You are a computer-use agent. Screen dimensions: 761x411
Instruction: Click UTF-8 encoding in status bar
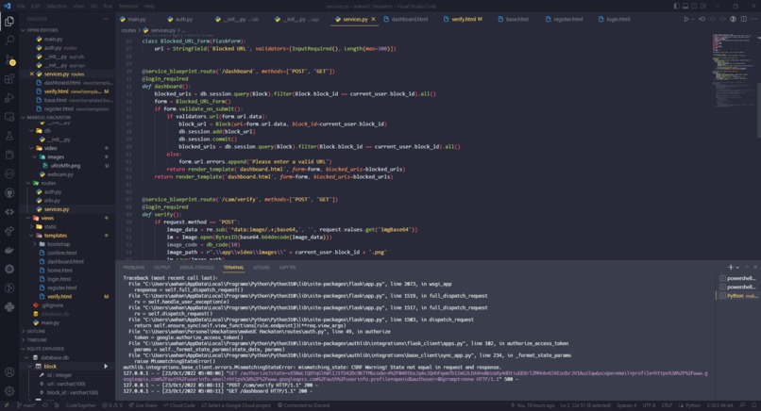(x=649, y=405)
